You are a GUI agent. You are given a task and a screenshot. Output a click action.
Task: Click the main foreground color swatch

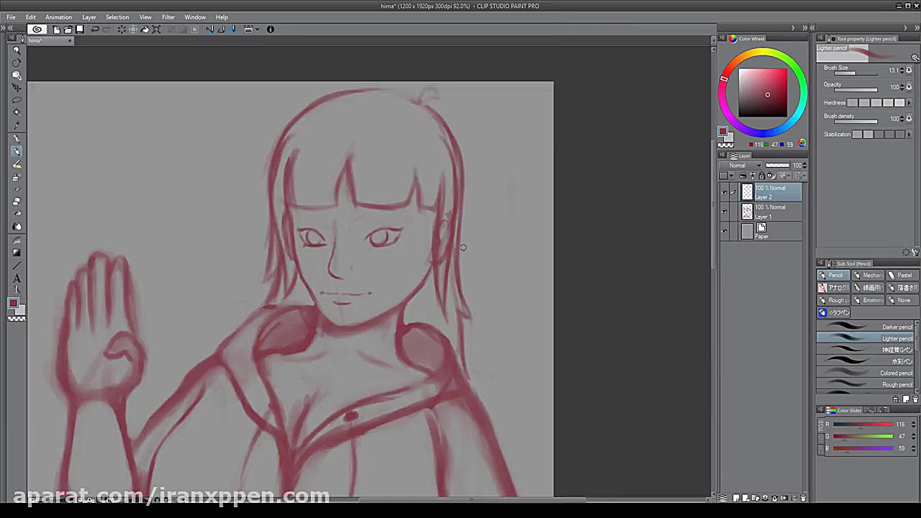pos(13,304)
